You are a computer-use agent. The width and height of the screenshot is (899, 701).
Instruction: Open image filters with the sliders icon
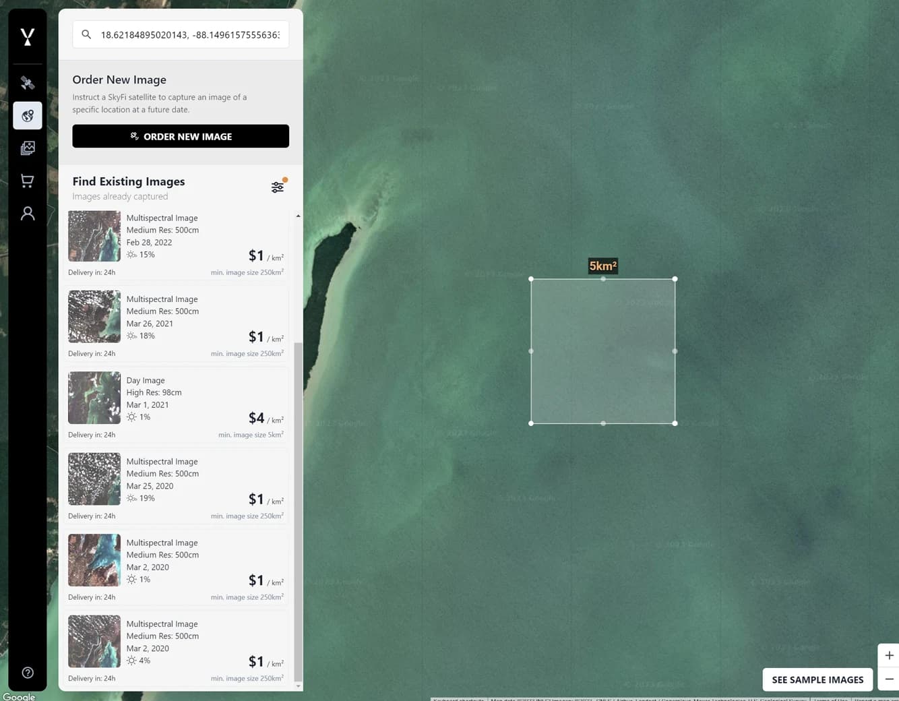(x=278, y=187)
